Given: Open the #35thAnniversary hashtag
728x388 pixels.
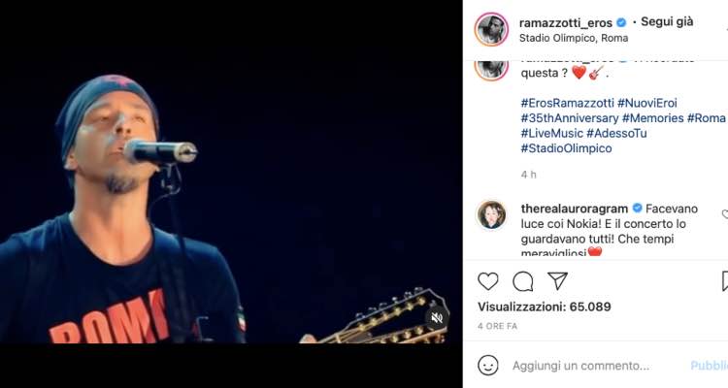Looking at the screenshot, I should point(570,118).
